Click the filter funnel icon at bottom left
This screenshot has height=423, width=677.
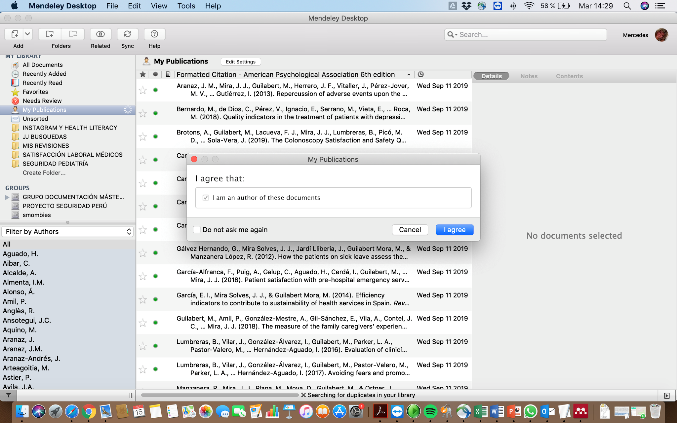click(8, 395)
